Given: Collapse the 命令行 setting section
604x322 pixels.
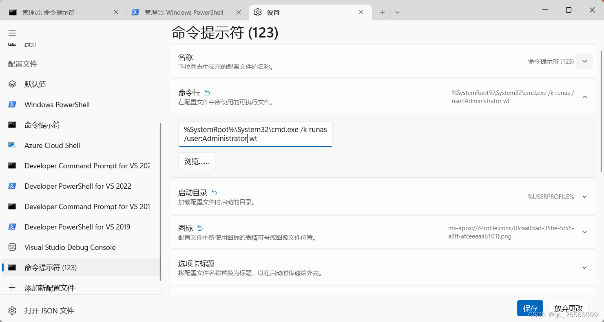Looking at the screenshot, I should [584, 97].
